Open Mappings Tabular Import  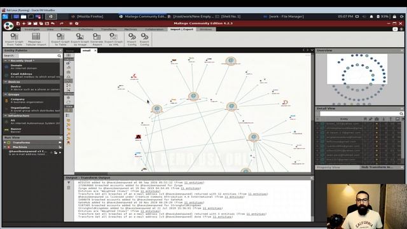point(36,39)
